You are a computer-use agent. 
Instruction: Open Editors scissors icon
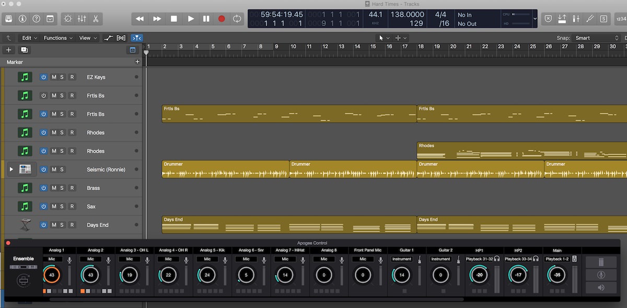point(96,19)
